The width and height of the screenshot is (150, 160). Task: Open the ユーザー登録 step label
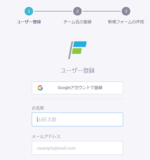point(29,22)
